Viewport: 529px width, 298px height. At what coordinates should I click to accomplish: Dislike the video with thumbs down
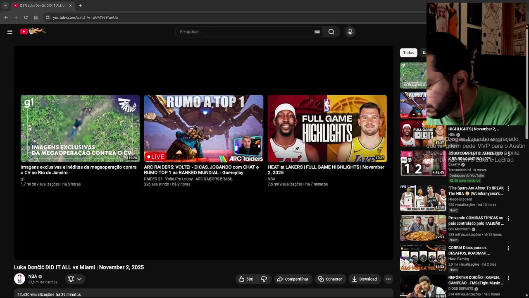tap(264, 279)
